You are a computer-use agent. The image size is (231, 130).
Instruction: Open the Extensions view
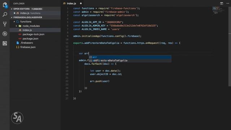[5, 43]
